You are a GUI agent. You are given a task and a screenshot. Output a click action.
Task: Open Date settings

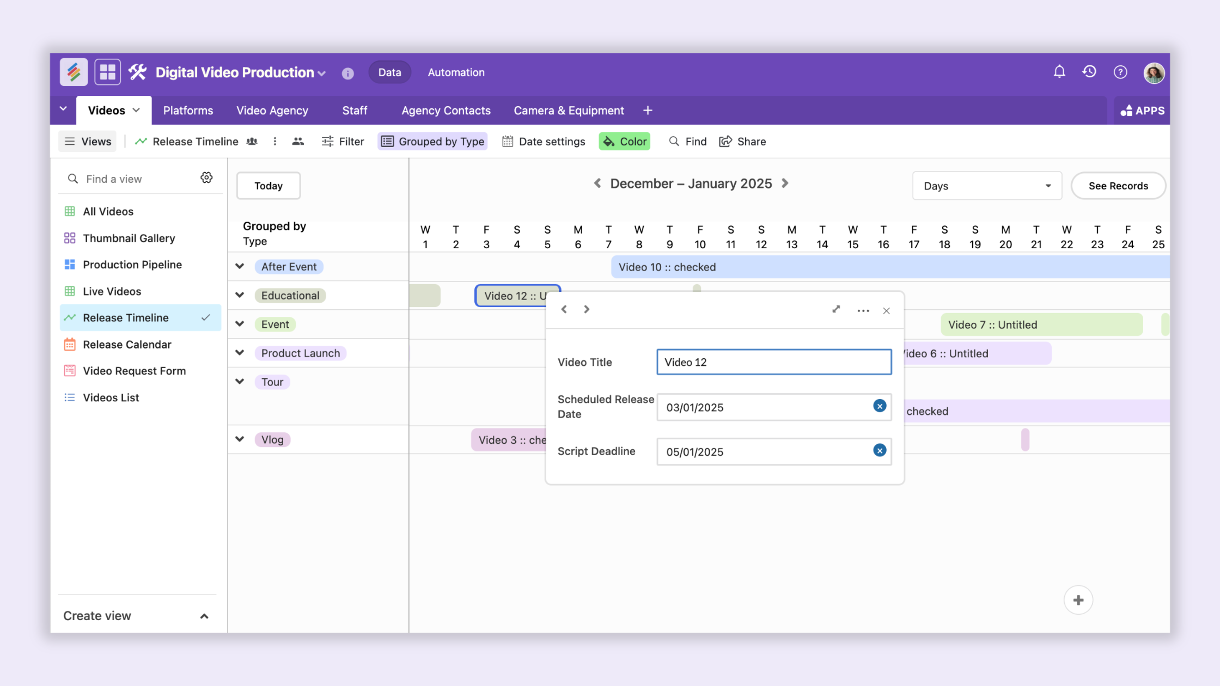tap(544, 142)
